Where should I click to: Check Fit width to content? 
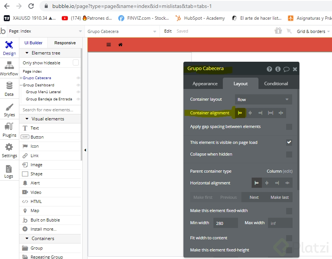(289, 238)
